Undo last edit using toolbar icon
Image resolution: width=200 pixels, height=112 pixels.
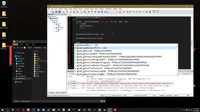pyautogui.click(x=63, y=12)
